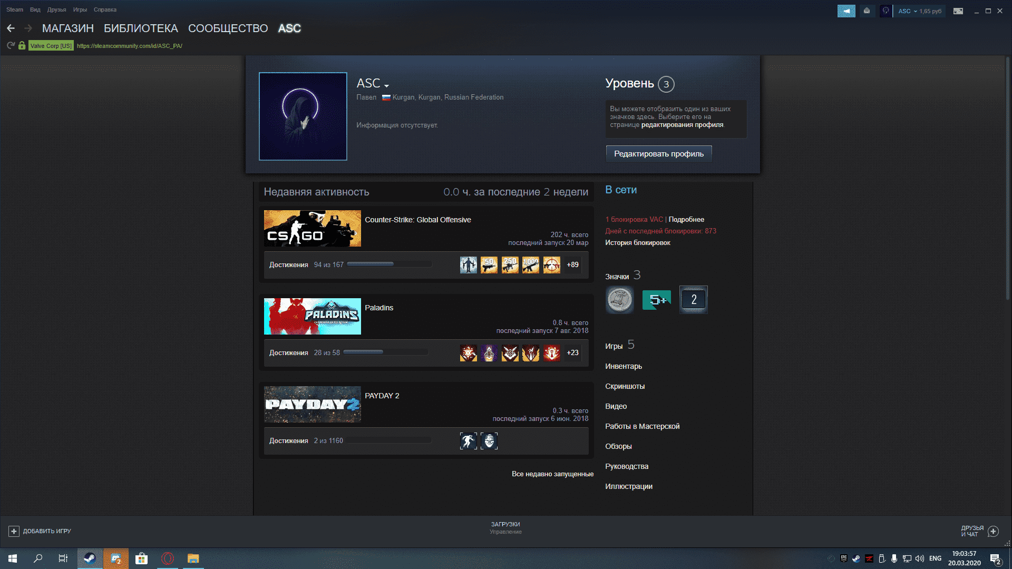Open История блокировок link
The height and width of the screenshot is (569, 1012).
tap(638, 243)
